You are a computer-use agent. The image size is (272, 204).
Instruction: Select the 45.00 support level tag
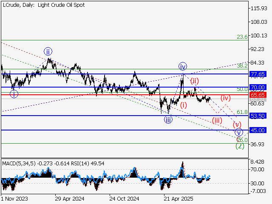[258, 130]
